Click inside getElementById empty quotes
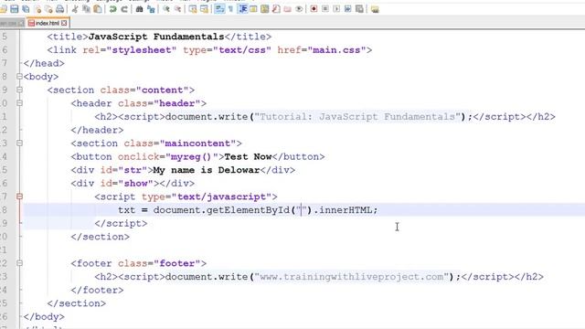 pyautogui.click(x=301, y=210)
